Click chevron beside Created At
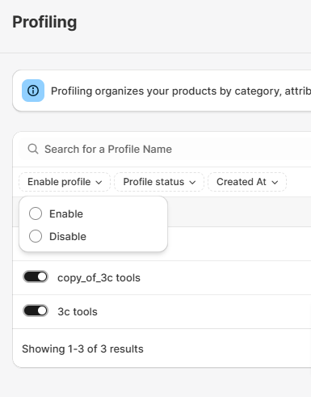Screen dimensions: 311x397 tap(275, 183)
